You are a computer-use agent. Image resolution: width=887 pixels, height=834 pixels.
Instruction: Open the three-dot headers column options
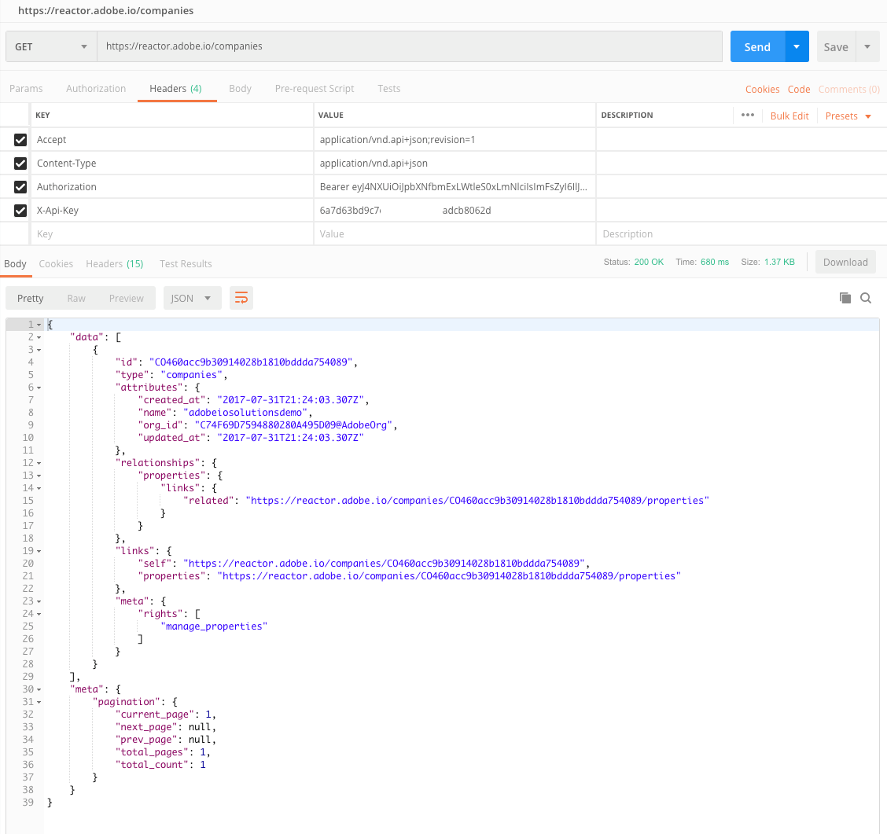[x=747, y=115]
